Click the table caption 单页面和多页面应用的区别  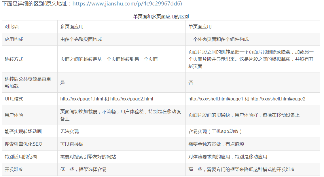coord(161,16)
